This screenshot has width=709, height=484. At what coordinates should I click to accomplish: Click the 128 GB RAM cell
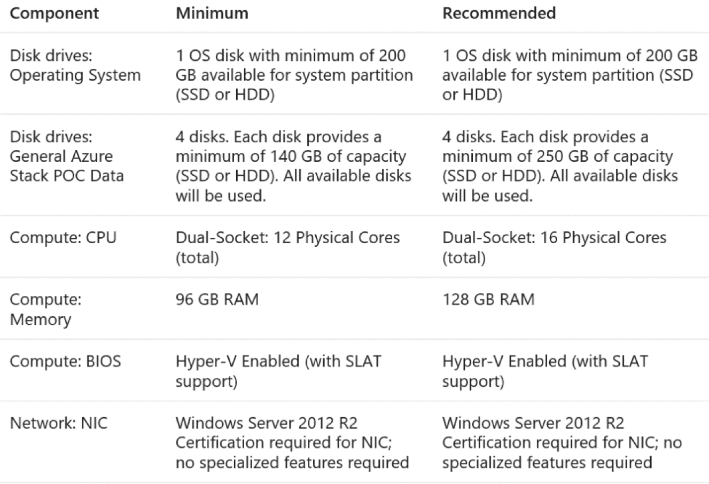[488, 299]
